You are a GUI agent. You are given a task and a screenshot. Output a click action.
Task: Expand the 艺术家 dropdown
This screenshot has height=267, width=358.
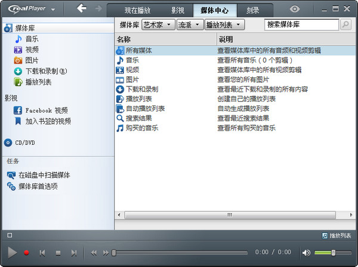158,24
